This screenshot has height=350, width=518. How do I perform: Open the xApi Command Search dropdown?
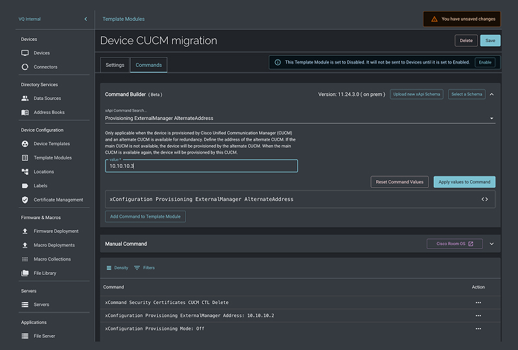point(491,119)
